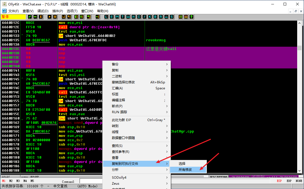The width and height of the screenshot is (304, 189).
Task: Expand the 二进制 submenu
Action: point(137,76)
